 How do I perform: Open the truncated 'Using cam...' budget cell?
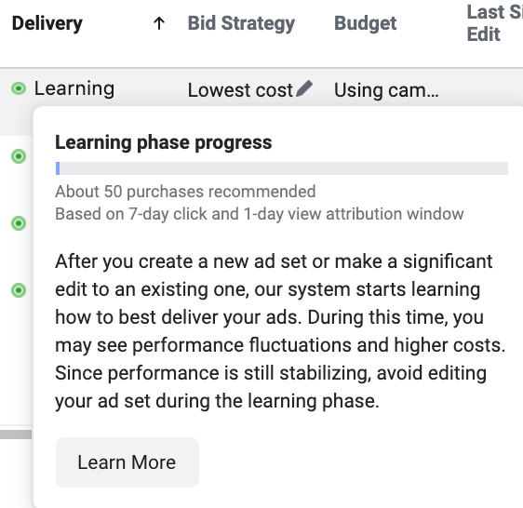[386, 90]
